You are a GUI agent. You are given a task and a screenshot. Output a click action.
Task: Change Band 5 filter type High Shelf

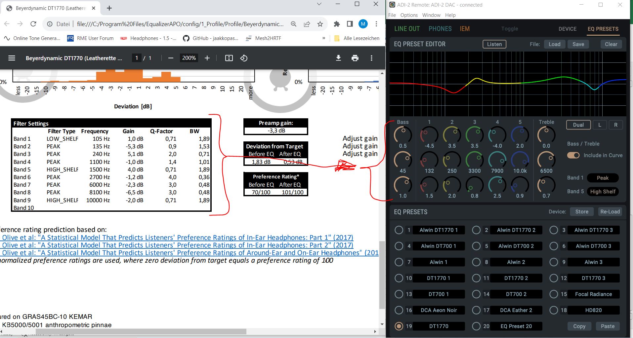pyautogui.click(x=603, y=192)
